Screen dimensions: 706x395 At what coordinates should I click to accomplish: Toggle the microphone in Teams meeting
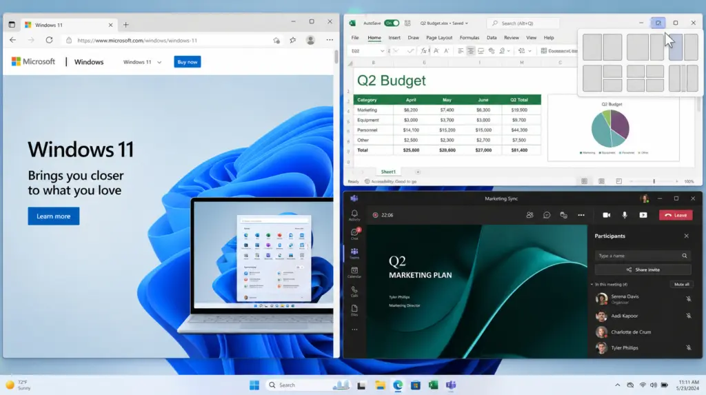click(625, 215)
